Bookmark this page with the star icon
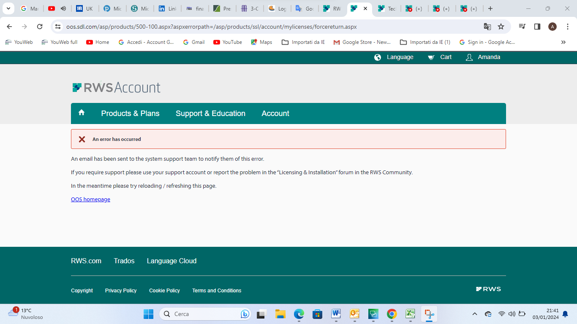The height and width of the screenshot is (324, 577). coord(501,27)
